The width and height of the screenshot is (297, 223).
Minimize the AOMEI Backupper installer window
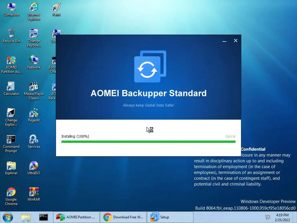tap(224, 41)
